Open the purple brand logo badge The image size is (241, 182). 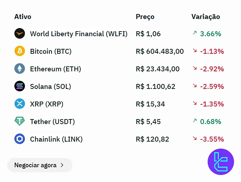[x=221, y=162]
